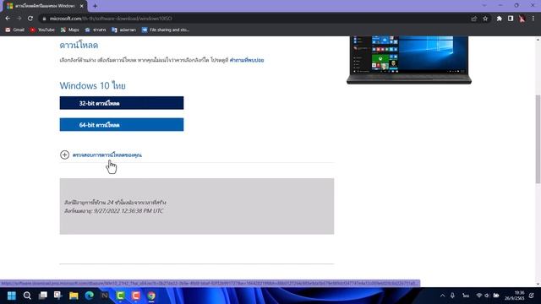Click the Windows 10 laptop image
Viewport: 541px width, 304px height.
409,60
